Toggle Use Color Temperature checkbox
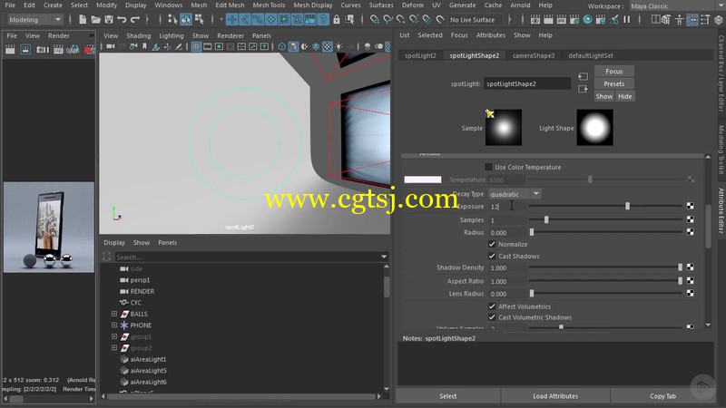Image resolution: width=726 pixels, height=408 pixels. tap(488, 167)
